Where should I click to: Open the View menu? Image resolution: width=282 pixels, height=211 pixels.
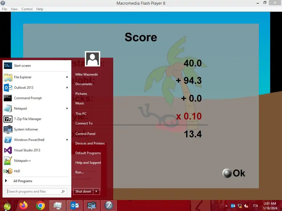14,9
